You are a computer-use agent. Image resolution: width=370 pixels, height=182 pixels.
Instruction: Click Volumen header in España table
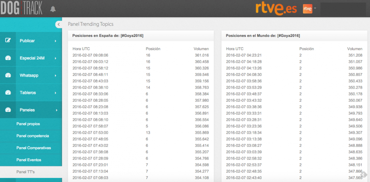(201, 49)
